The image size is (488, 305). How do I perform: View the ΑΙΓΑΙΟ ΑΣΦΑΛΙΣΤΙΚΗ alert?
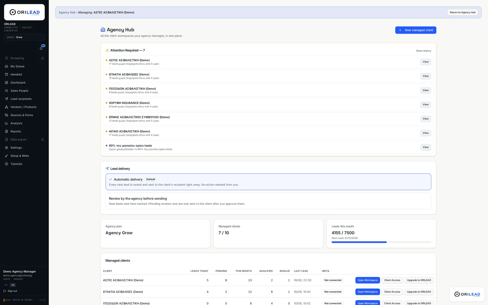[425, 133]
